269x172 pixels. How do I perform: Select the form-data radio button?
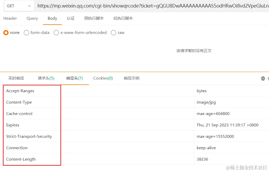click(26, 33)
